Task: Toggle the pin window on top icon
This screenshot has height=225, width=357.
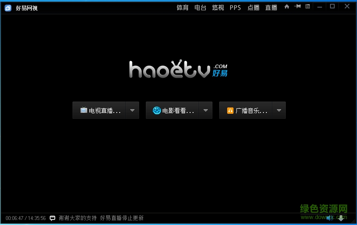Action: coord(298,7)
